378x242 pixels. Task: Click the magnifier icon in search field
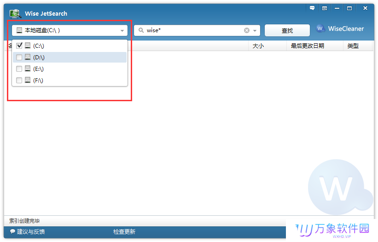pos(141,30)
